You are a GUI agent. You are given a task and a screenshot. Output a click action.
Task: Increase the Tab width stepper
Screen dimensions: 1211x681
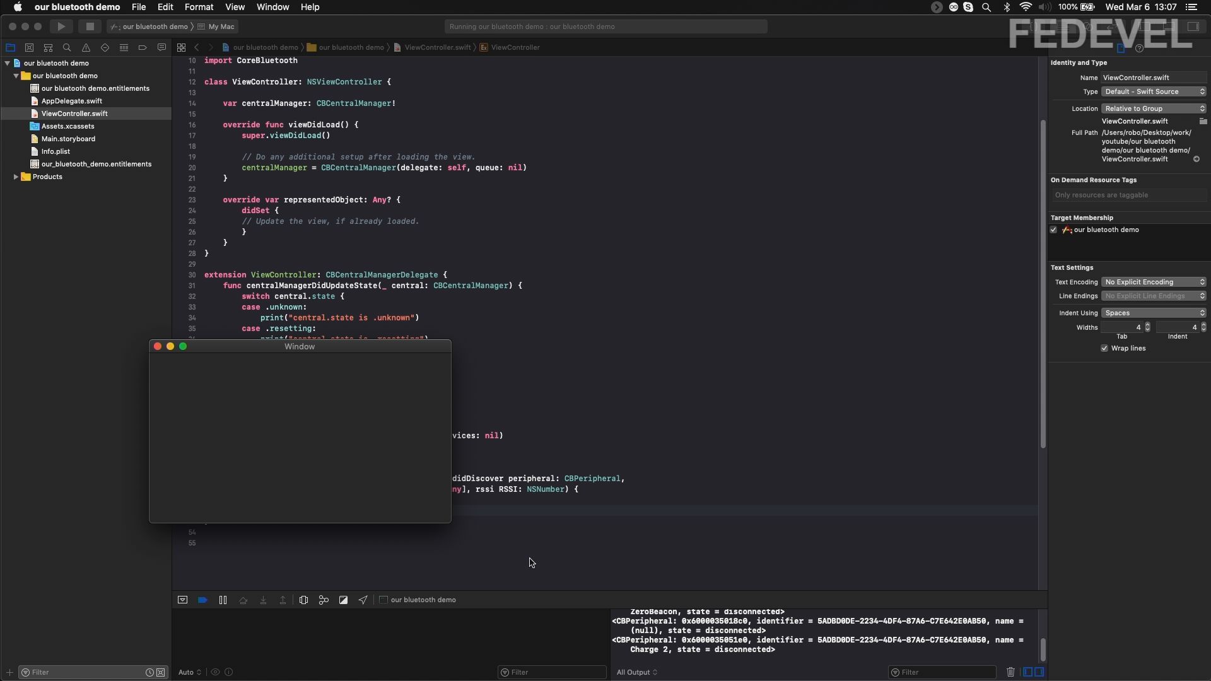click(1147, 325)
